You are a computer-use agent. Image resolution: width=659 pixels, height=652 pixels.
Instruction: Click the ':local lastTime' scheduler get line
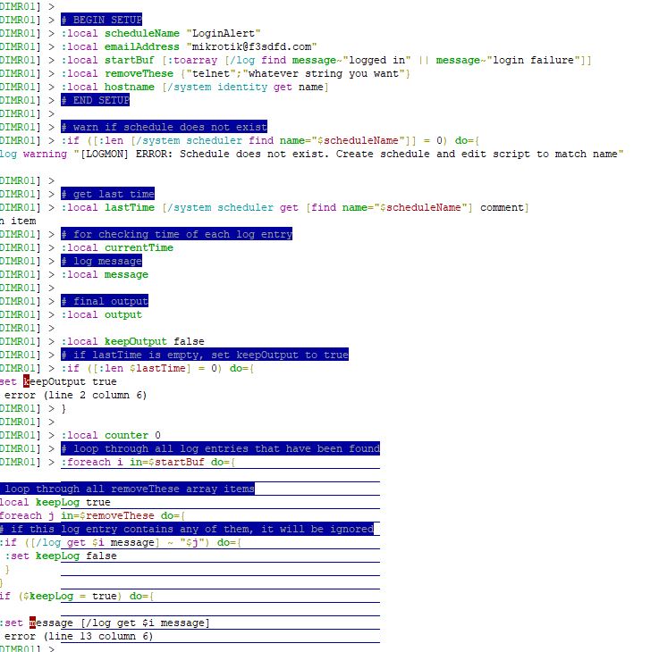(295, 207)
